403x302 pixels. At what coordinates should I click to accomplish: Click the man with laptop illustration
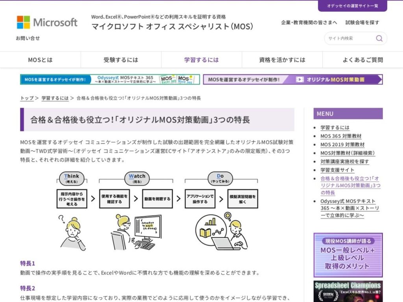point(222,231)
